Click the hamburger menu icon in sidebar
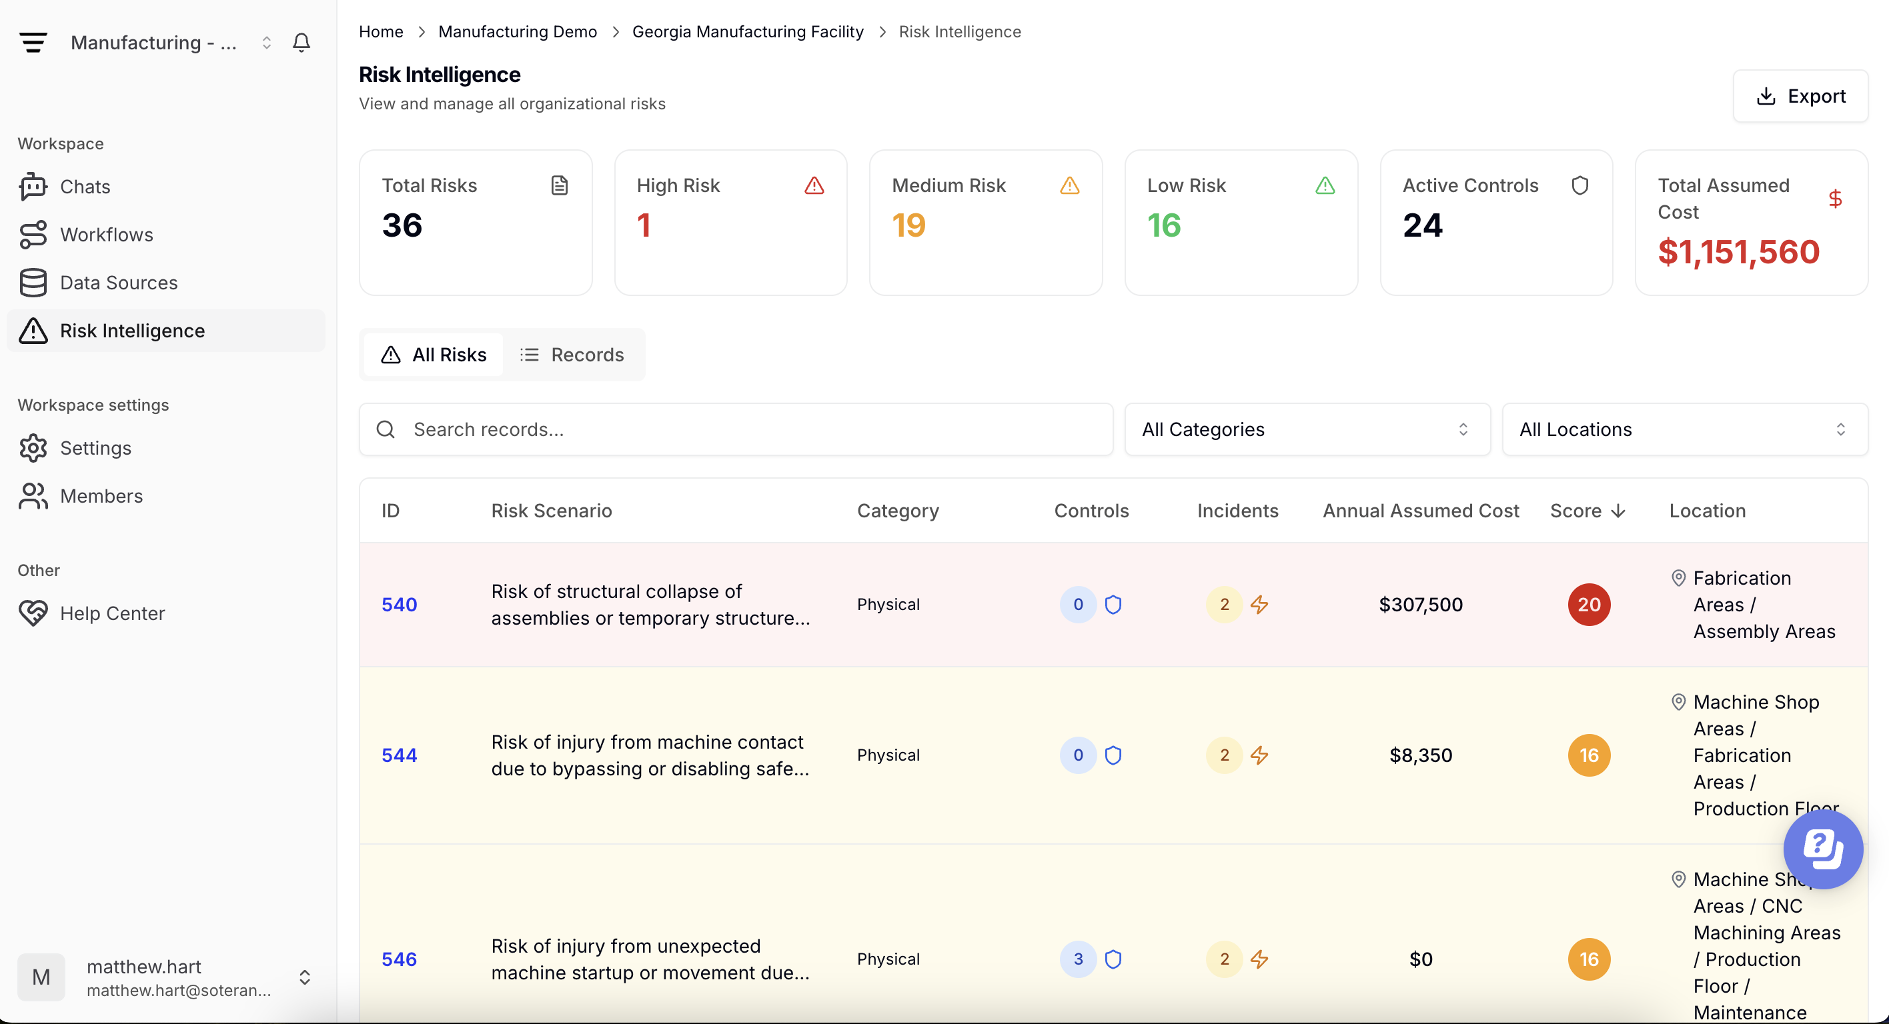The height and width of the screenshot is (1024, 1889). [x=33, y=43]
